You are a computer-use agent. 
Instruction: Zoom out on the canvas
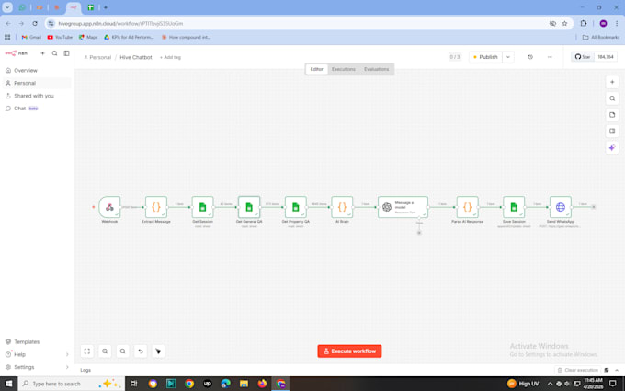point(123,351)
